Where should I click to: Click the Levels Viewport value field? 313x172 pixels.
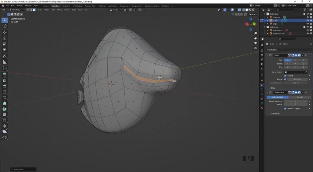tap(295, 101)
